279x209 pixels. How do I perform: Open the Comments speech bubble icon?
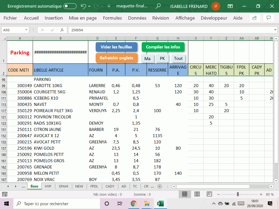pos(269,18)
